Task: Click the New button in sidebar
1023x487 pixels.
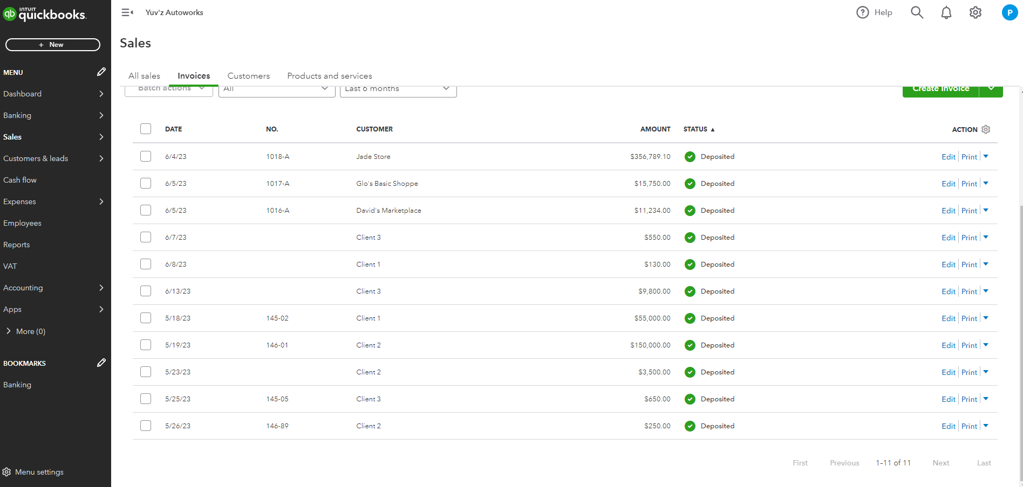Action: pos(53,45)
